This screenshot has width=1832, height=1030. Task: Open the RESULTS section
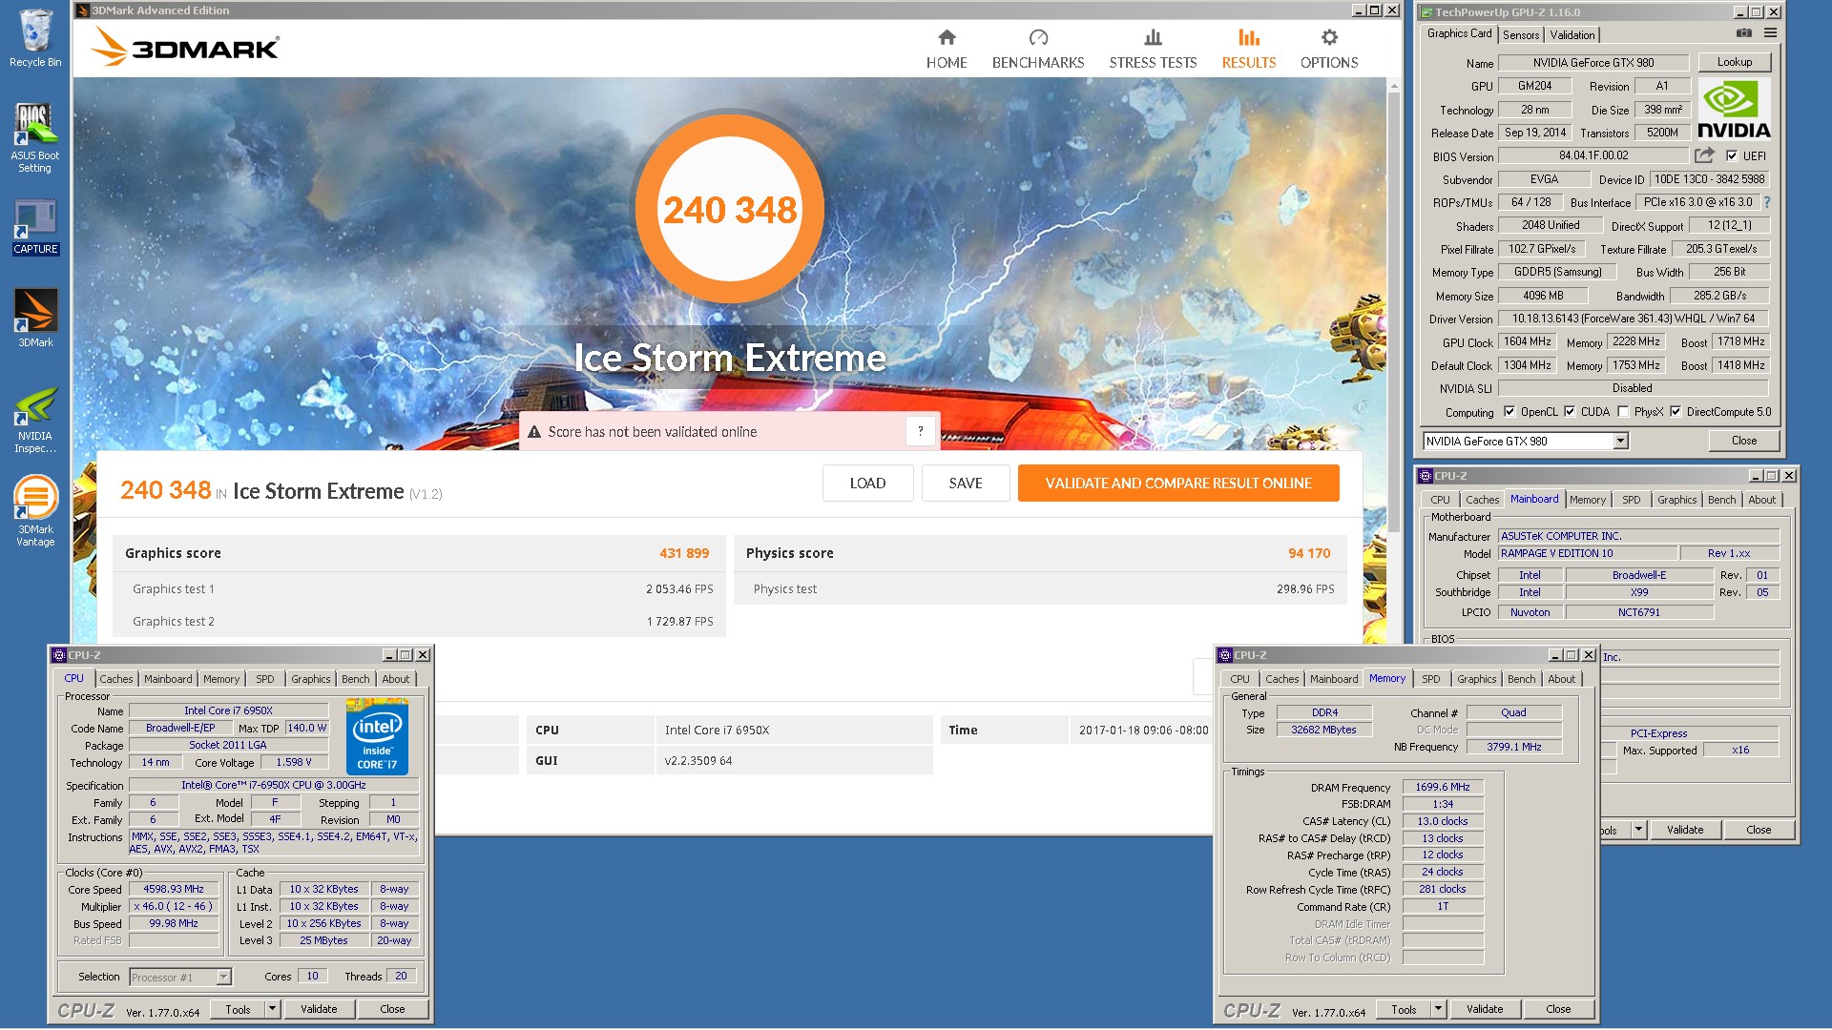[1249, 49]
